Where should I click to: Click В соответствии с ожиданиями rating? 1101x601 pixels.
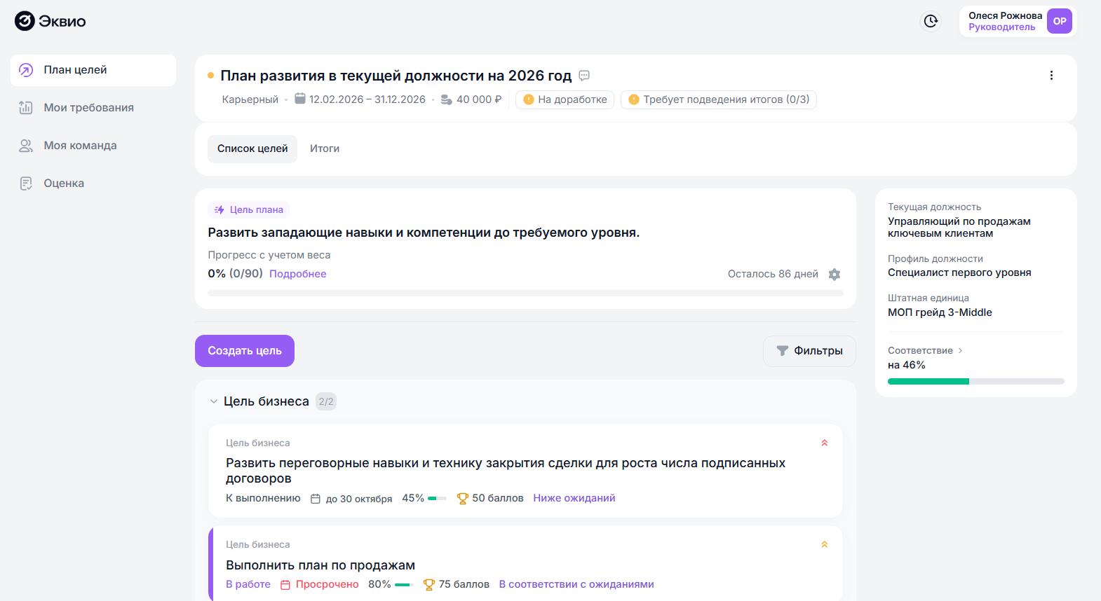click(x=576, y=584)
